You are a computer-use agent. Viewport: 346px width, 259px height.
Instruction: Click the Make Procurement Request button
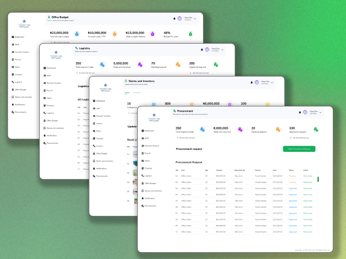[x=299, y=149]
